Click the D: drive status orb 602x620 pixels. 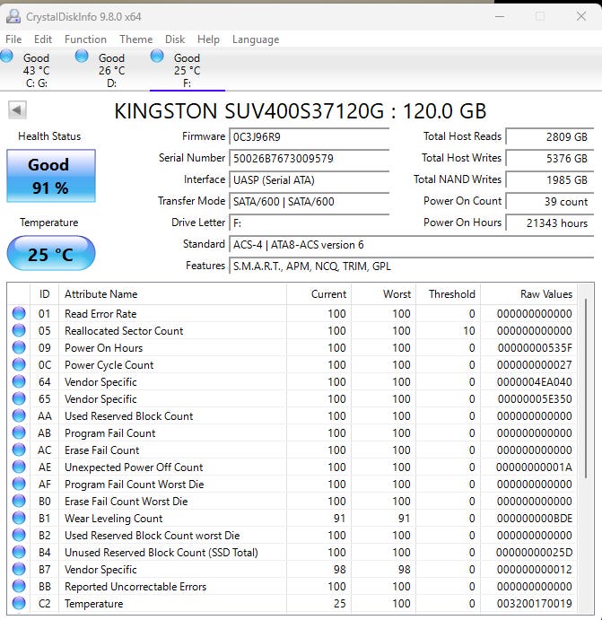point(83,57)
